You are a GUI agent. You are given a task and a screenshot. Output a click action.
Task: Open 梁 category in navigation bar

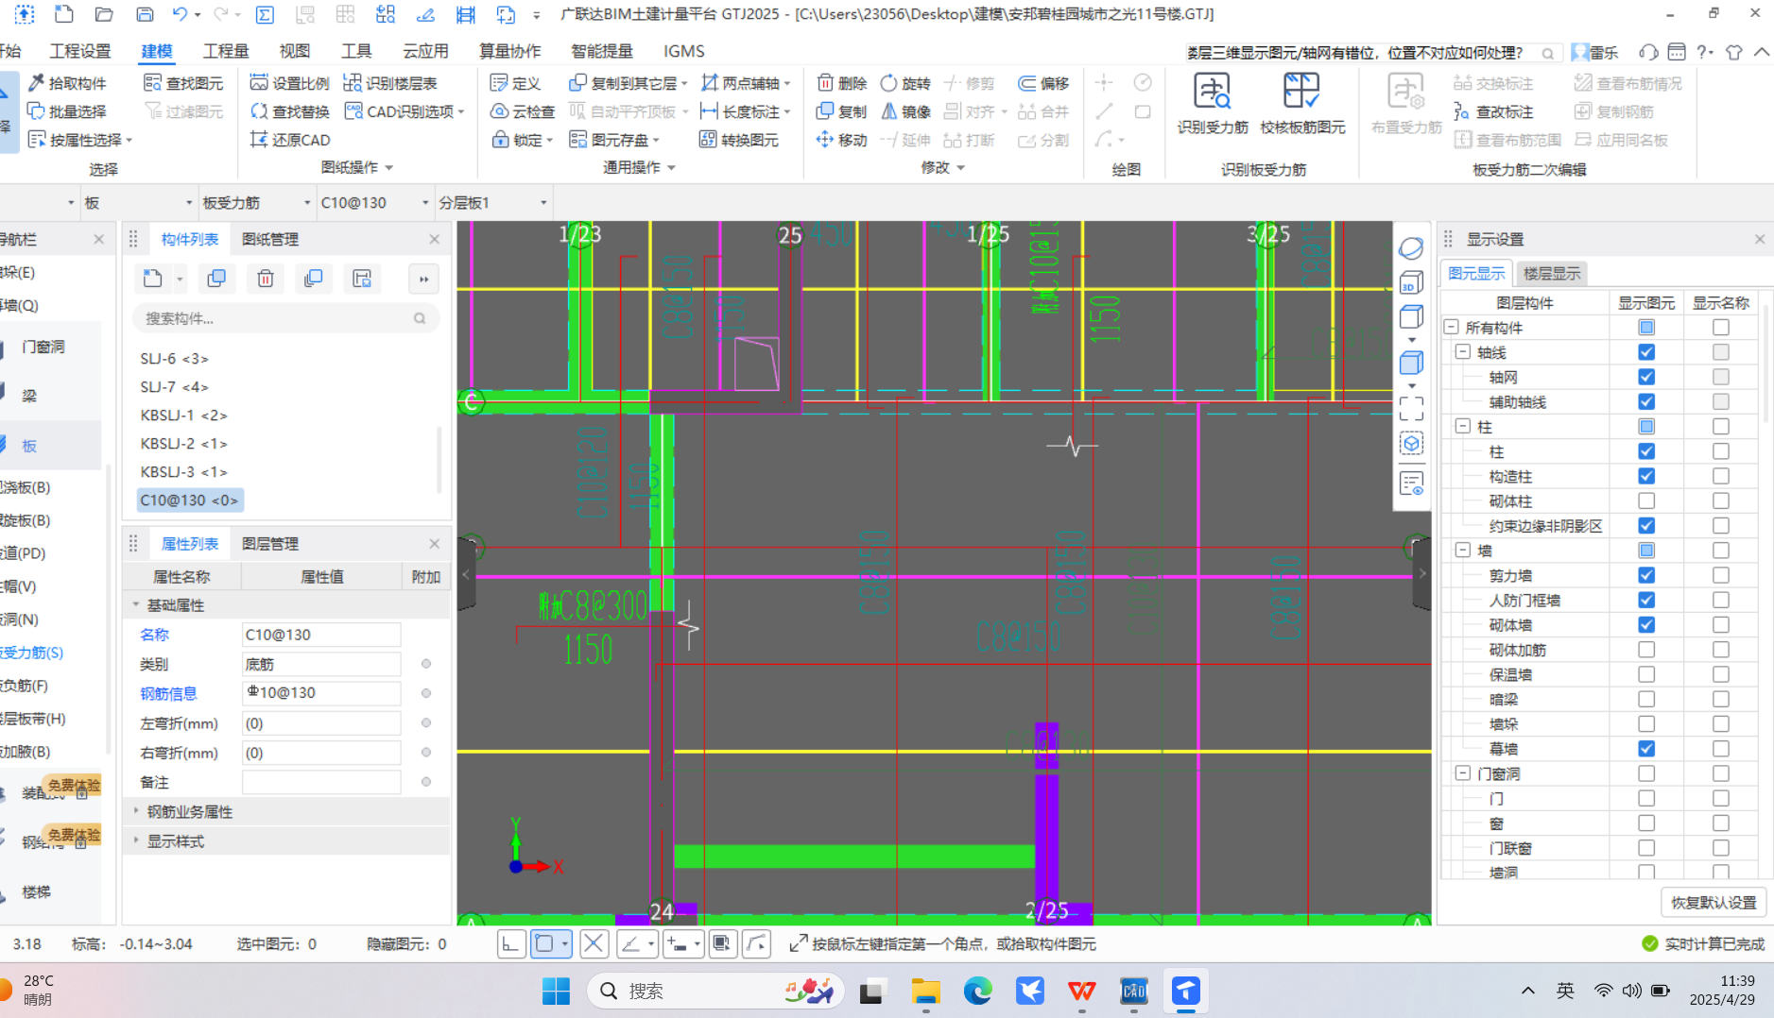pos(29,396)
